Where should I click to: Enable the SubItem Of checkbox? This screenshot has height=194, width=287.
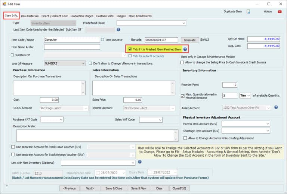tap(12, 55)
